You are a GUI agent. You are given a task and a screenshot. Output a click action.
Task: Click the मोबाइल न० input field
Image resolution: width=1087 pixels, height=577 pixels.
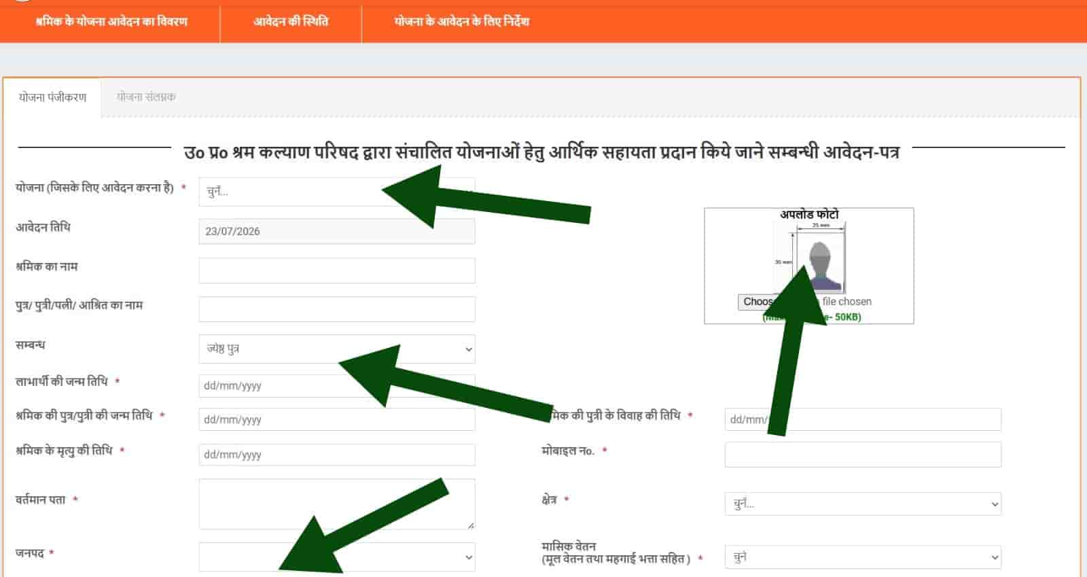(x=863, y=455)
